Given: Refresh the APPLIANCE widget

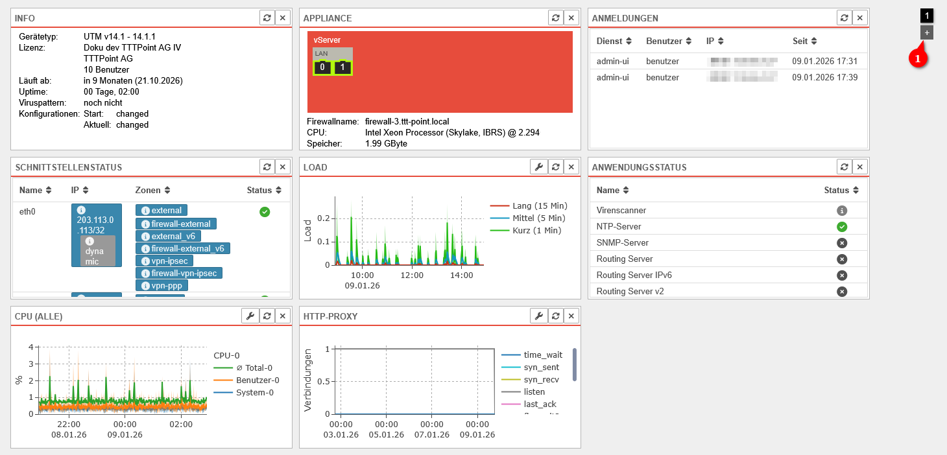Looking at the screenshot, I should [x=556, y=18].
